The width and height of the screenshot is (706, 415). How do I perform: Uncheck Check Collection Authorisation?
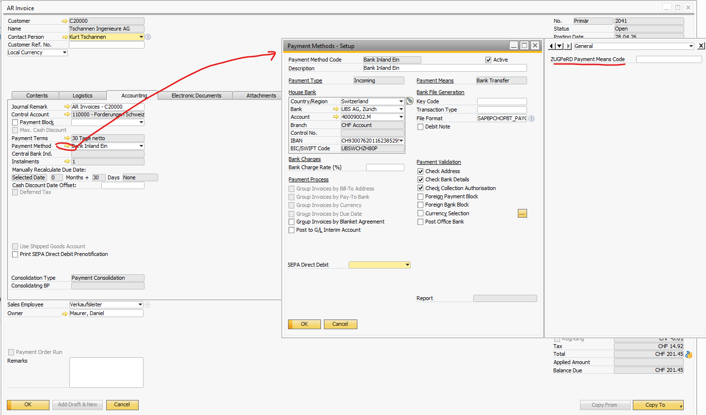pos(420,188)
